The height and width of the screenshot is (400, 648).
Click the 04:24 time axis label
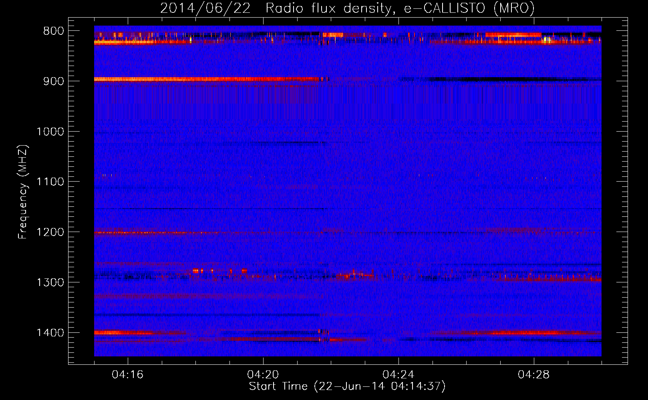click(x=398, y=375)
